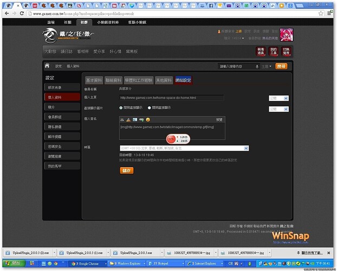Image resolution: width=337 pixels, height=271 pixels.
Task: Open the 裝備道具 red icon
Action: pyautogui.click(x=261, y=51)
